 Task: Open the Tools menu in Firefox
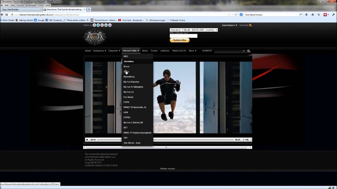(41, 5)
